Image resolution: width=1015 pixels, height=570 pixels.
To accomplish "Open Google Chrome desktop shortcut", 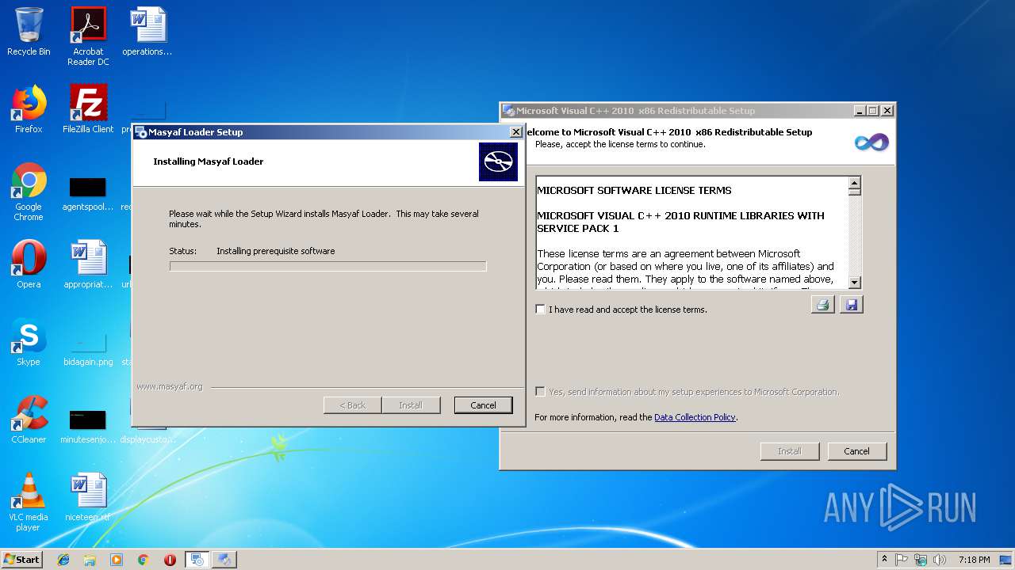I will point(29,192).
